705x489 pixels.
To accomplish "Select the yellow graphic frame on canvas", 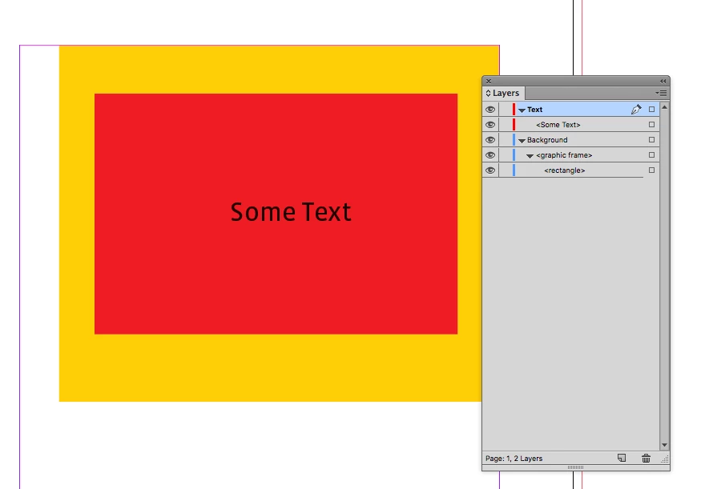I will [270, 368].
